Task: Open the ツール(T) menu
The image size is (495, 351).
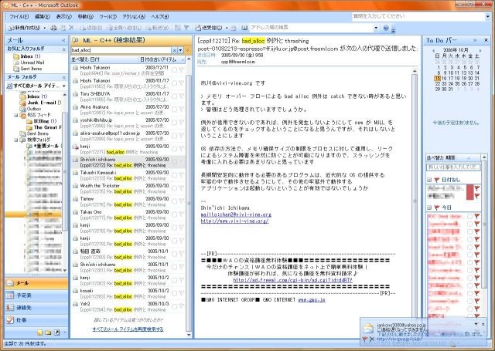Action: point(108,17)
